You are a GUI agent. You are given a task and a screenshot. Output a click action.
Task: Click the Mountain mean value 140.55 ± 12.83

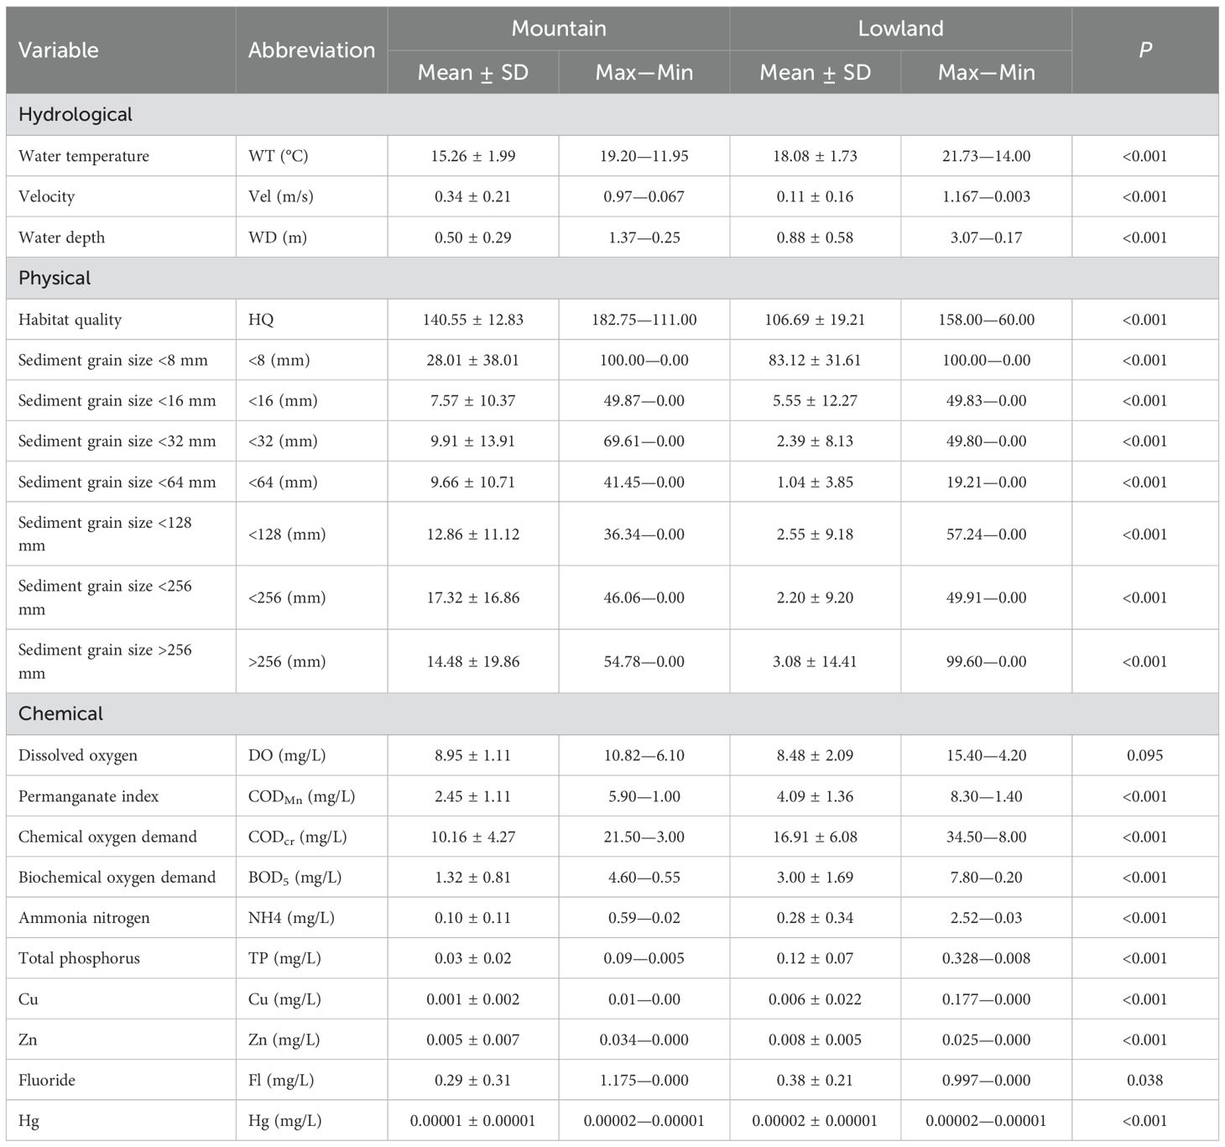click(x=472, y=320)
